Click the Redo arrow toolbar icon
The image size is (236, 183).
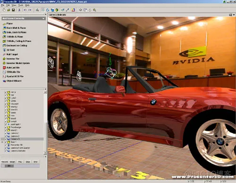[x=30, y=10]
